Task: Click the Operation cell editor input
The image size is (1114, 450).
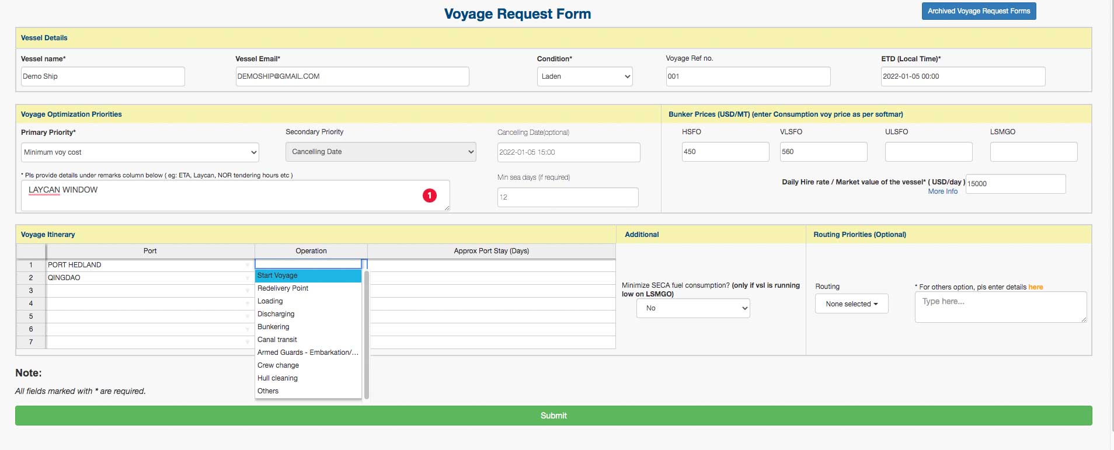Action: point(308,264)
